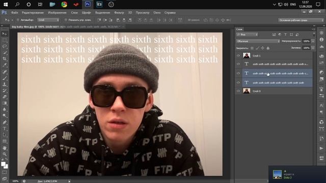The image size is (326, 183).
Task: Select the Crop tool
Action: (5, 59)
